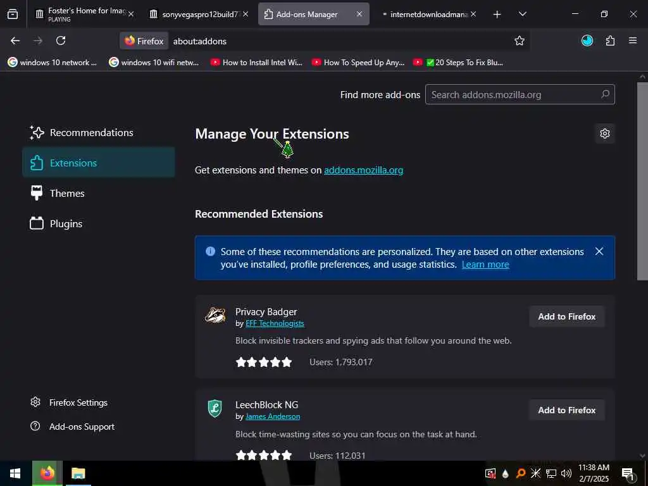Open 'How To Speed Up Any...' bookmark
The height and width of the screenshot is (486, 648).
358,63
